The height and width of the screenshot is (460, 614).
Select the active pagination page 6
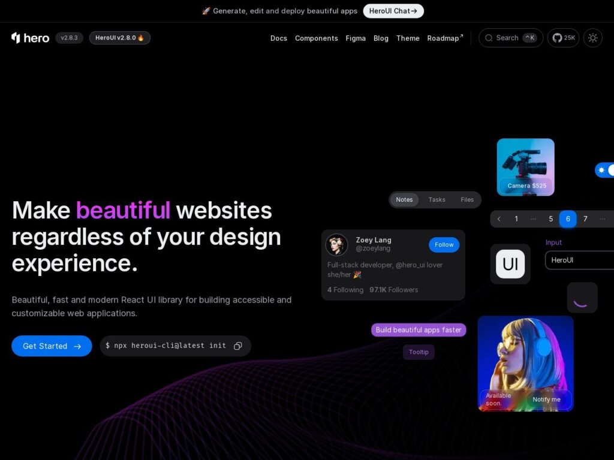click(568, 219)
